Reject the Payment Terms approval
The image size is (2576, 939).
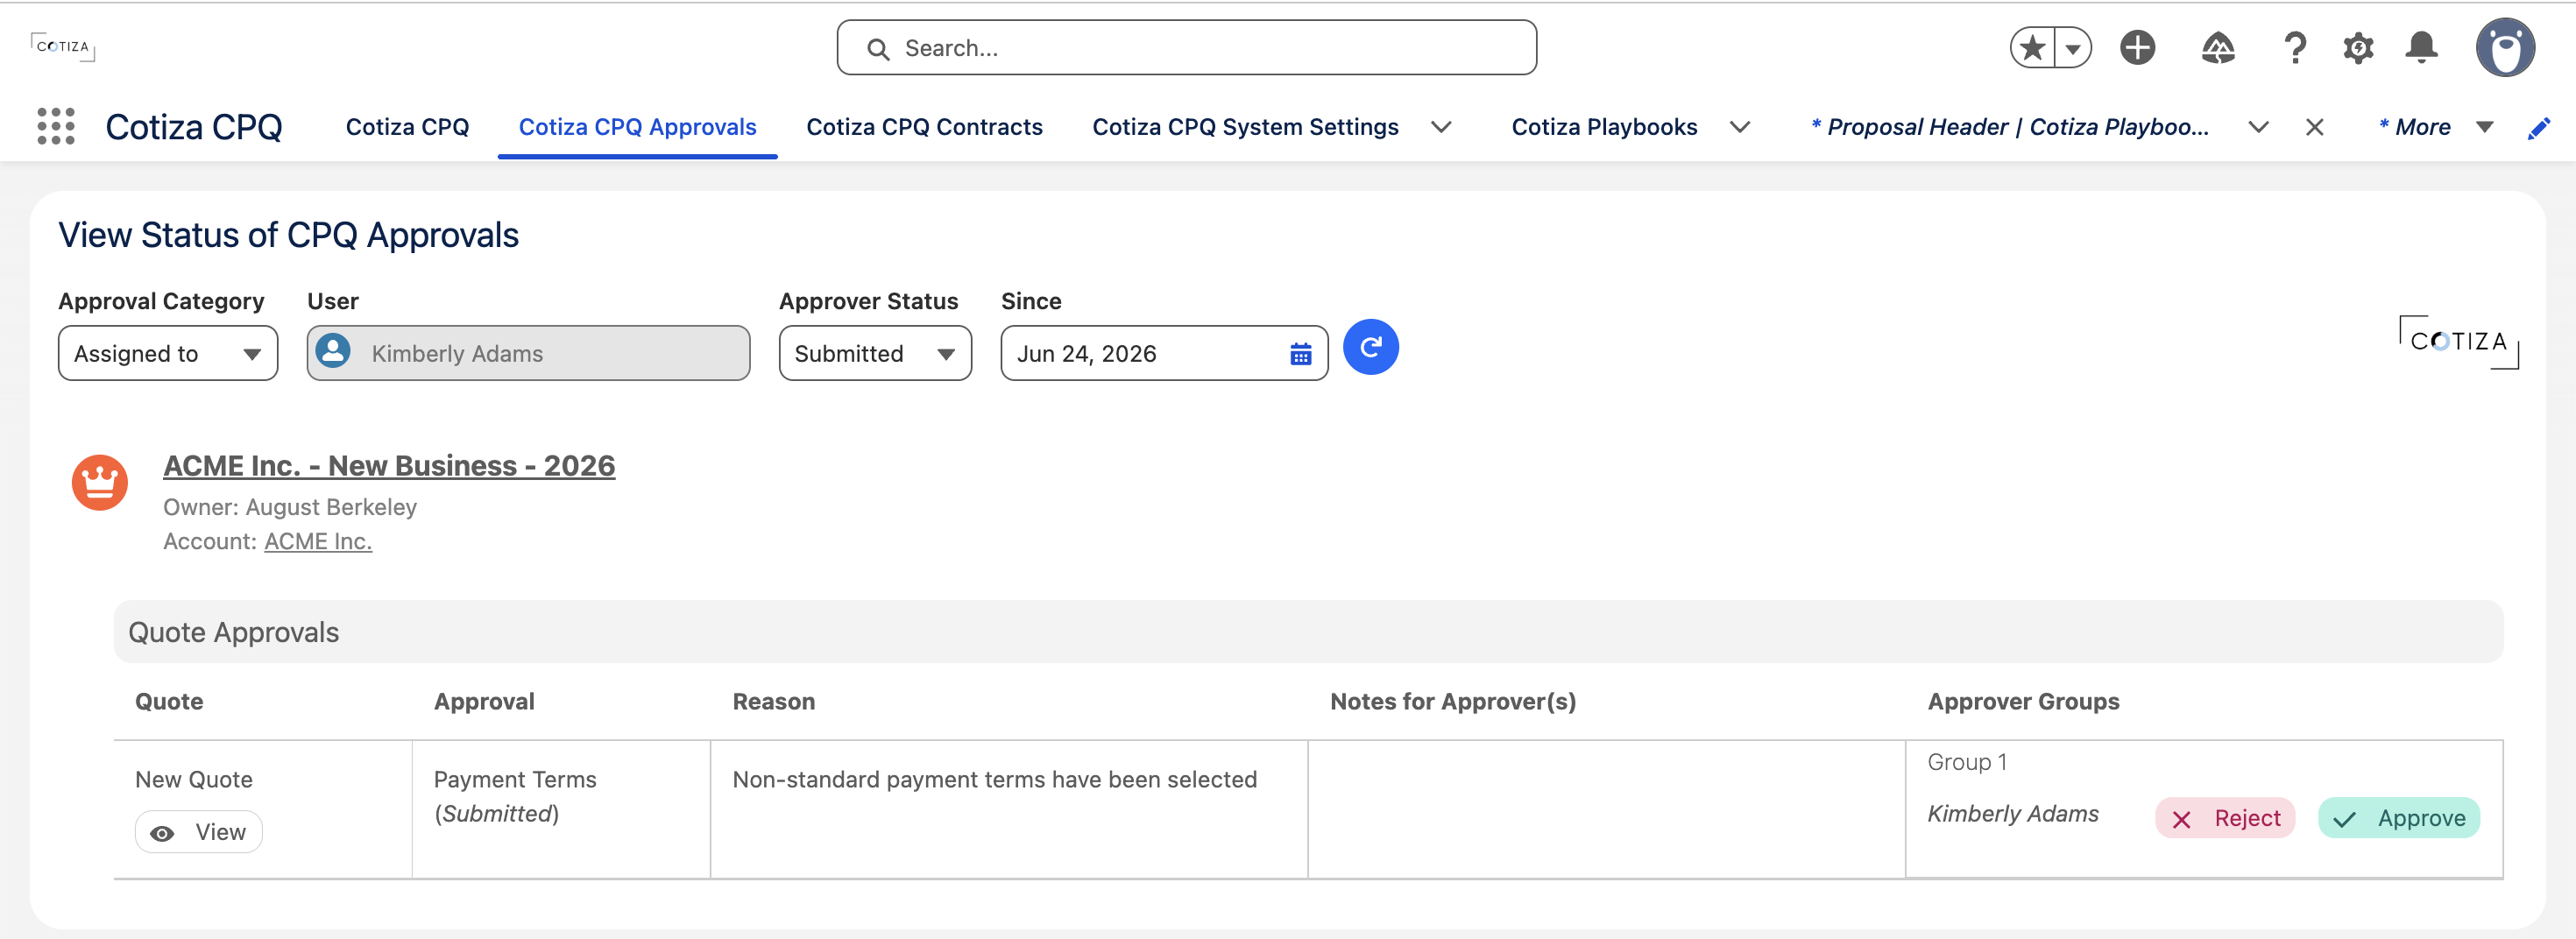[x=2224, y=818]
